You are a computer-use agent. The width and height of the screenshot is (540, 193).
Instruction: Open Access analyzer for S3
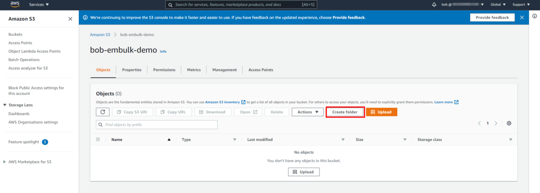pyautogui.click(x=28, y=68)
